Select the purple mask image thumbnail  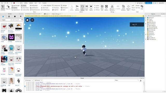point(11,37)
